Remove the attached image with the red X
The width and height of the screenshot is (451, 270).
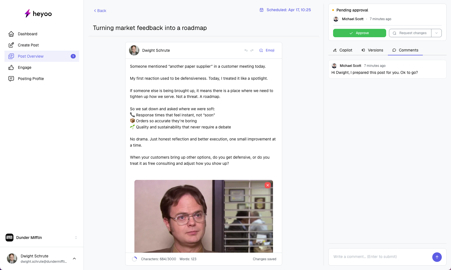coord(268,185)
